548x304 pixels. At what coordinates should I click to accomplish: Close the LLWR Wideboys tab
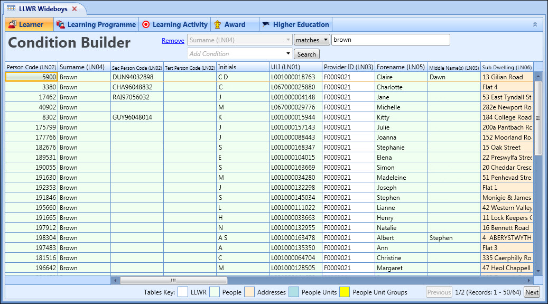click(75, 9)
